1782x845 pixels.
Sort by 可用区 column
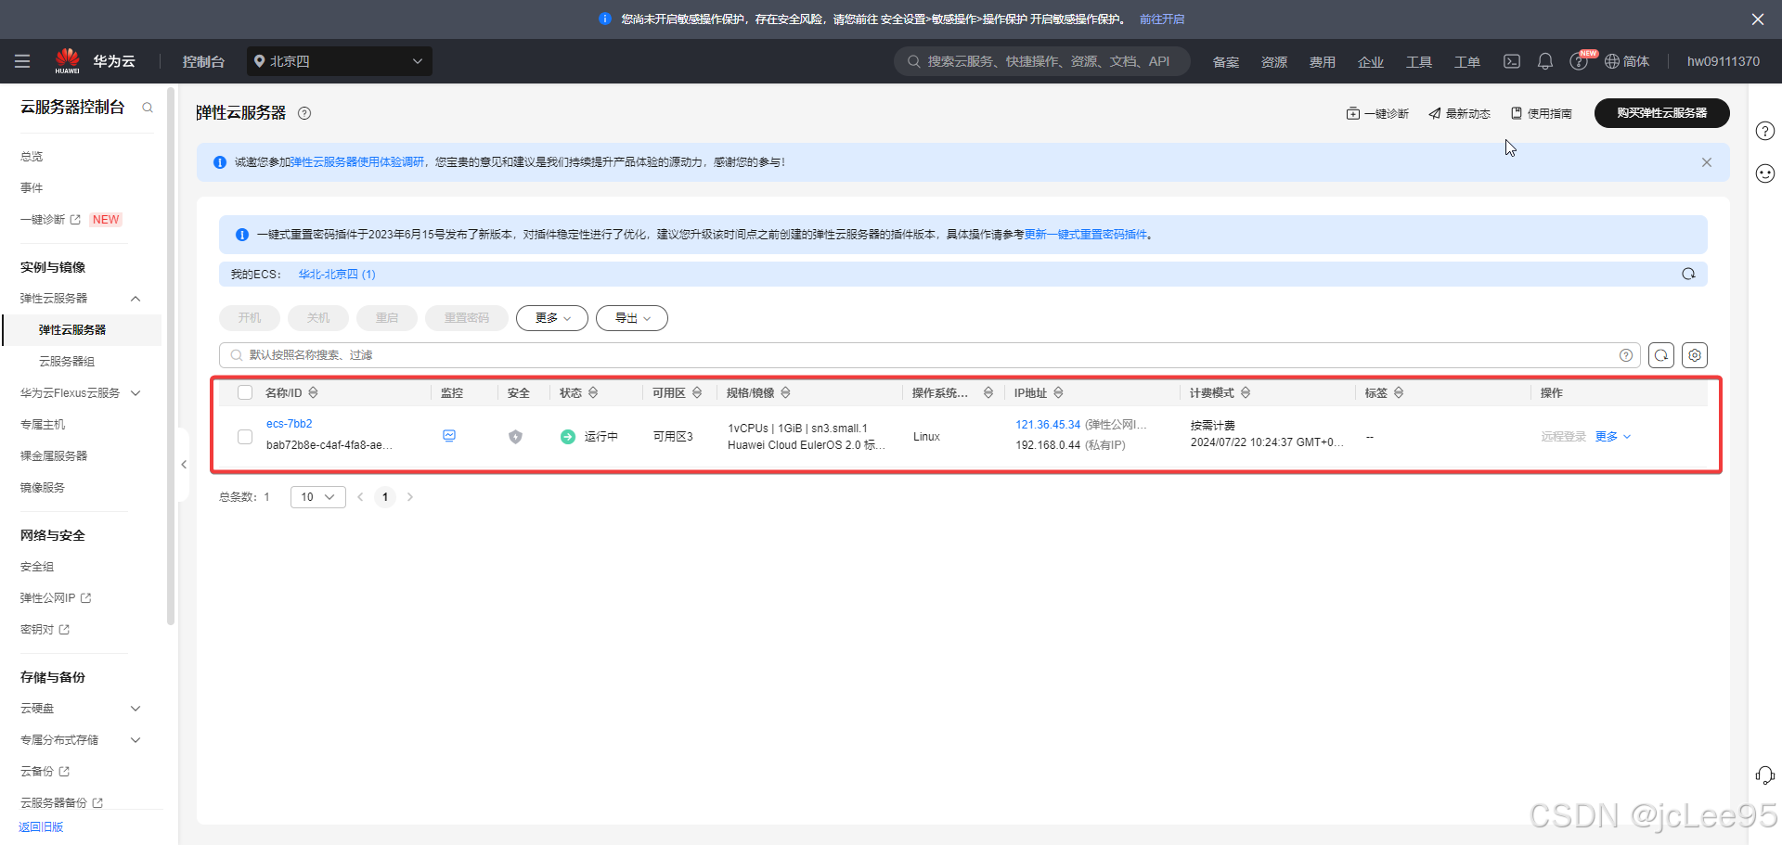coord(697,393)
